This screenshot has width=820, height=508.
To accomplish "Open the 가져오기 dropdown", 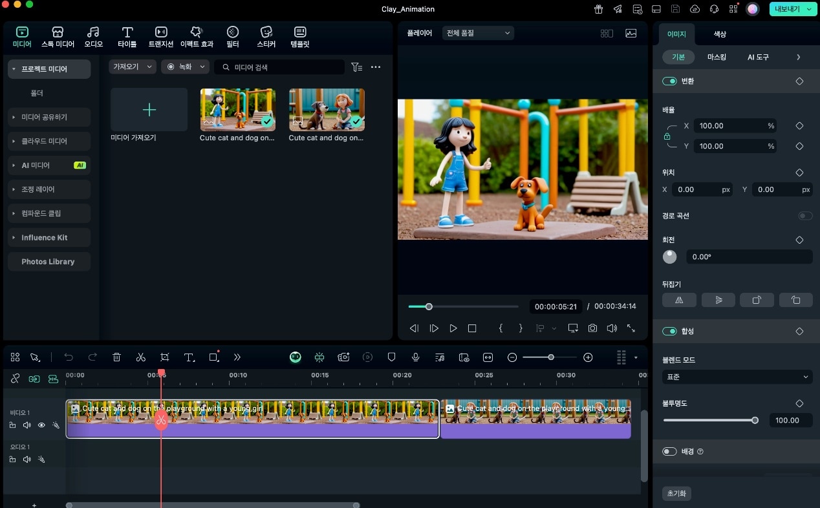I will tap(133, 67).
